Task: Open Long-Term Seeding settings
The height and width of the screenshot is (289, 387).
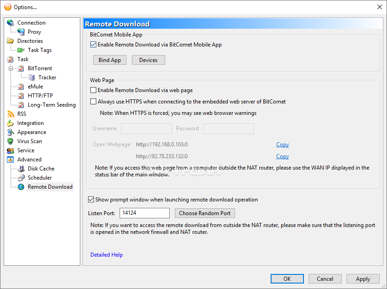Action: pyautogui.click(x=52, y=105)
